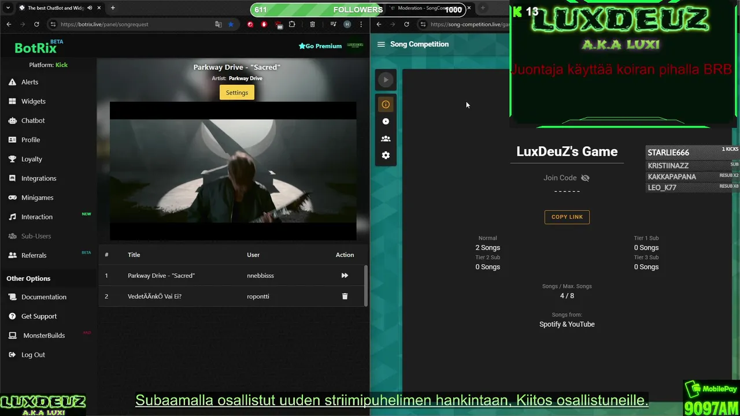Click the Documentation icon

(x=12, y=297)
